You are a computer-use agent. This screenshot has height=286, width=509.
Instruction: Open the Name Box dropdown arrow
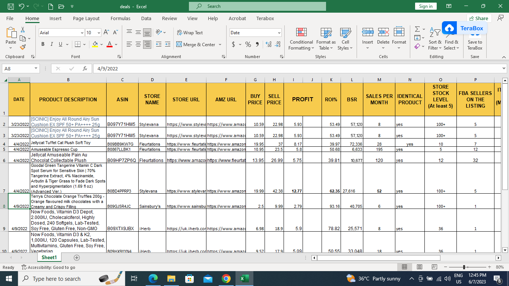click(x=36, y=69)
